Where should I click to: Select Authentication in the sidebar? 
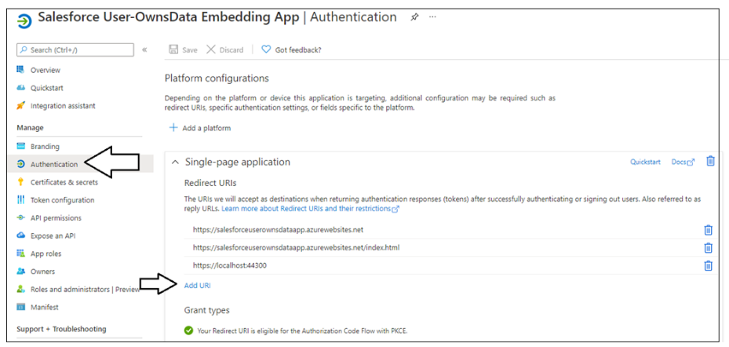[x=54, y=164]
